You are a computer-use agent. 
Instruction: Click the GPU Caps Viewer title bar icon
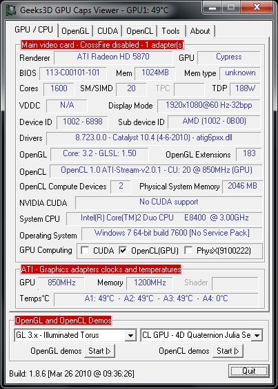coord(11,10)
